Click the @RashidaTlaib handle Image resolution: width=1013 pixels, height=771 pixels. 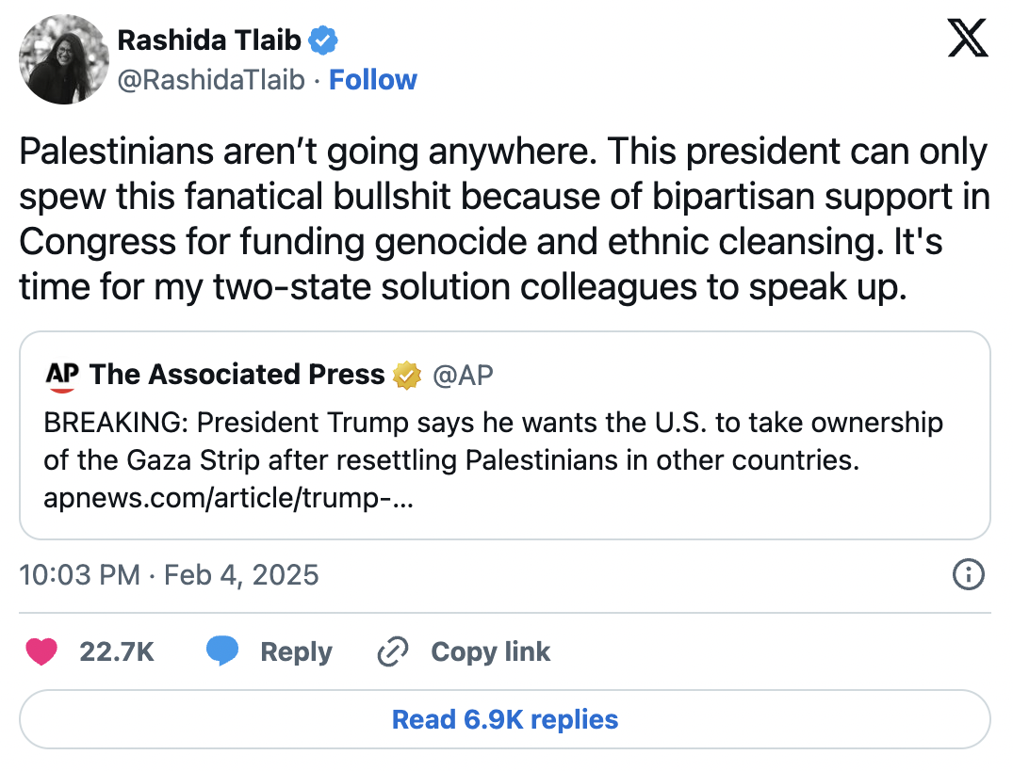pyautogui.click(x=210, y=80)
